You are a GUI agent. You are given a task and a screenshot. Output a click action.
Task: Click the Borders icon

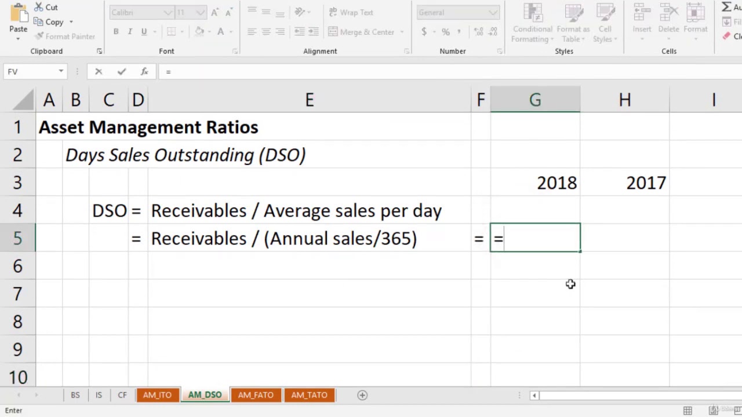pos(171,32)
